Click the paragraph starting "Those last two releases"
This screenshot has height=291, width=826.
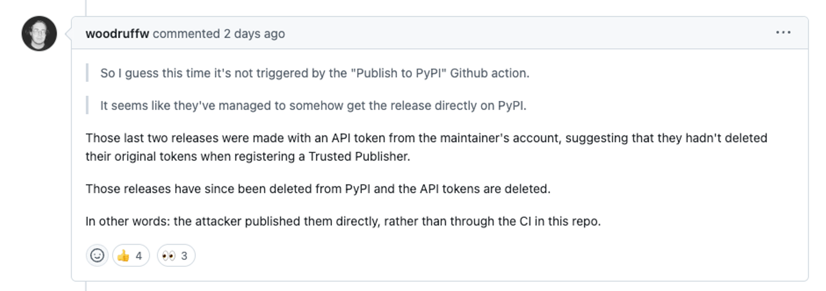(426, 147)
